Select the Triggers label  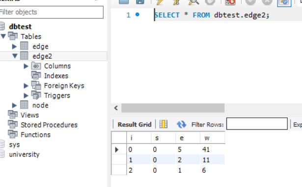pos(57,96)
